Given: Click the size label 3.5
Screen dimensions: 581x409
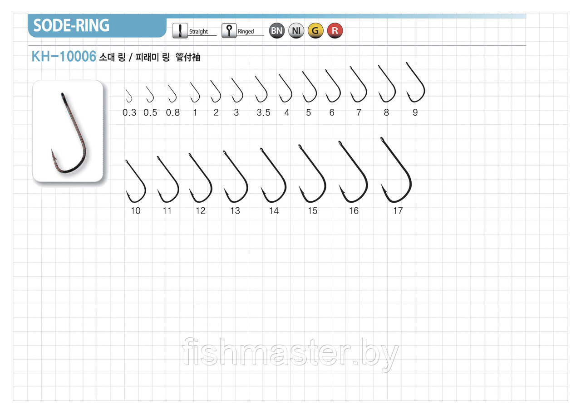Looking at the screenshot, I should click(263, 113).
